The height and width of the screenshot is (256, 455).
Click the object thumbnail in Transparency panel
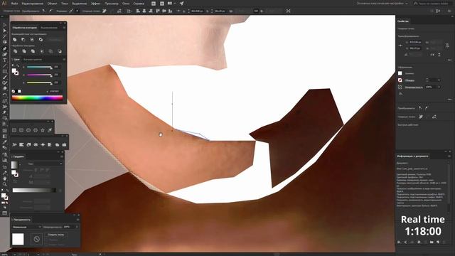18,239
